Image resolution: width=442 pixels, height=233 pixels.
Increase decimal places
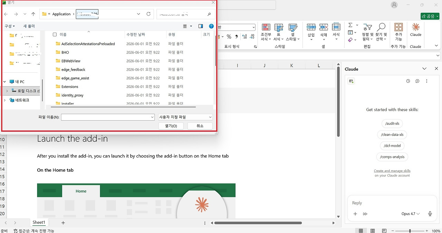(244, 37)
